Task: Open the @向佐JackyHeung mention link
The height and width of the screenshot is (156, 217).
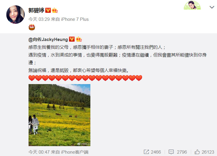Action: 48,40
